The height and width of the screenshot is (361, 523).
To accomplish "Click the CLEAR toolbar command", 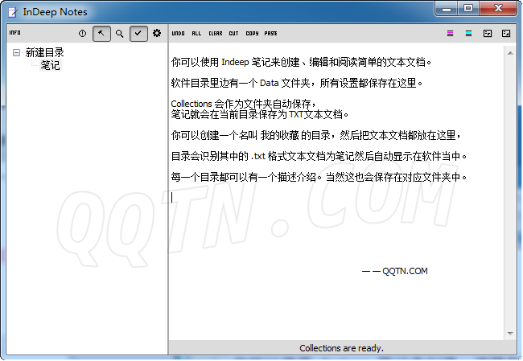I will [x=215, y=34].
